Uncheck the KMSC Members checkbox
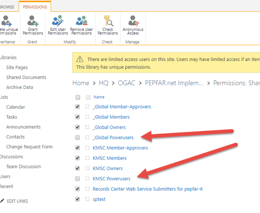 pos(77,158)
